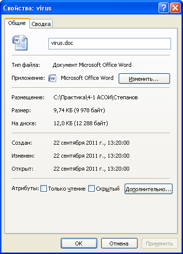Viewport: 183px width, 254px height.
Task: Click the virus.doc filename field
Action: click(x=110, y=43)
